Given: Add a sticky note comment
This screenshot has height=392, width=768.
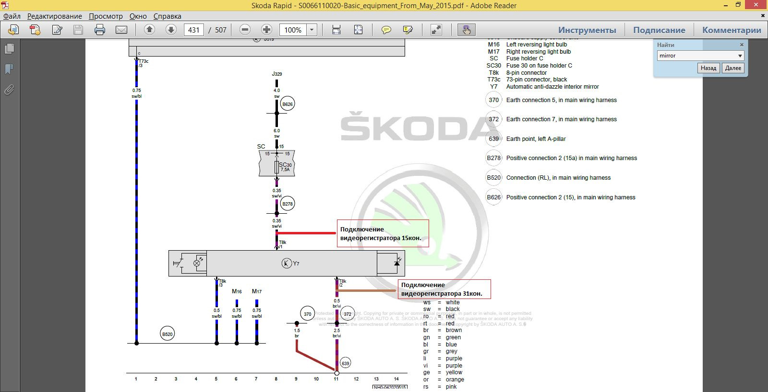Looking at the screenshot, I should click(x=386, y=30).
